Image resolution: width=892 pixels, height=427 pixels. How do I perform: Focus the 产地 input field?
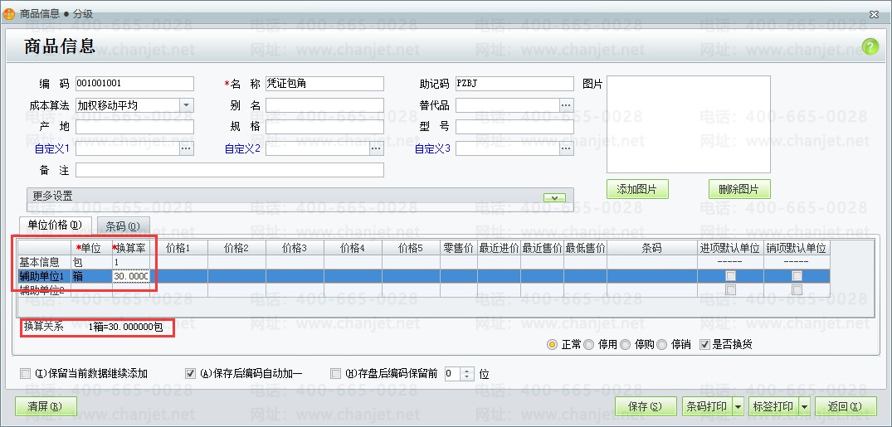tap(134, 127)
